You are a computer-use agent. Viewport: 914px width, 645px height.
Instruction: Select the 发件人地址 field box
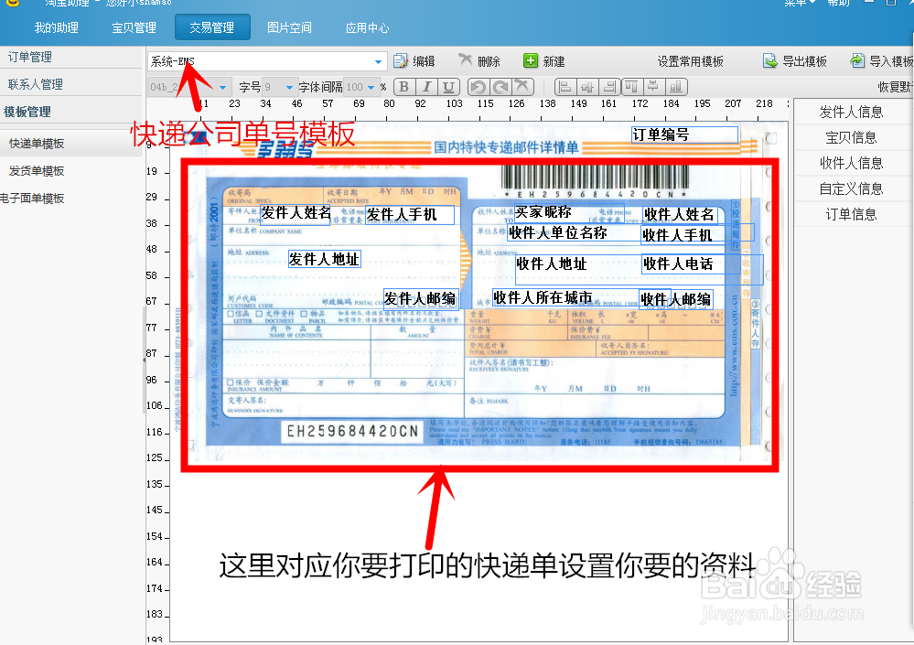324,259
